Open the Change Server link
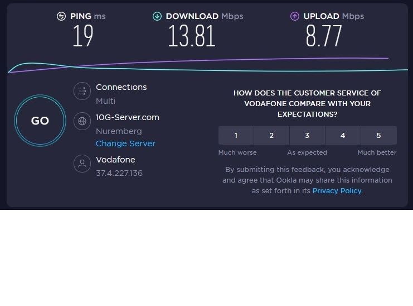 pos(125,144)
